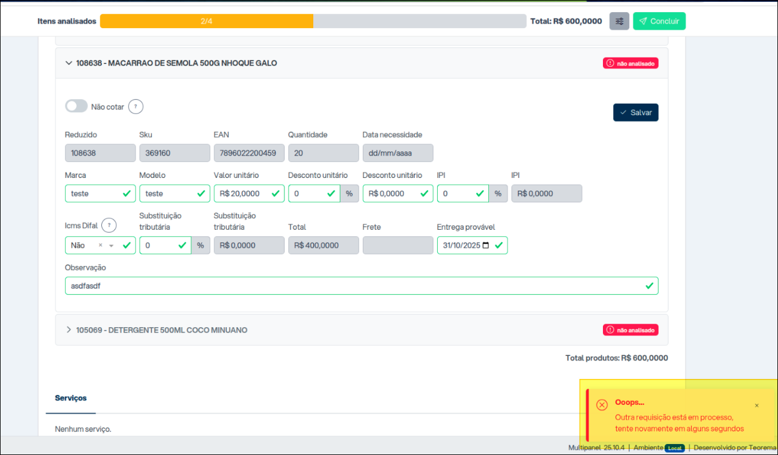778x455 pixels.
Task: Save the item with the Salvar button
Action: [635, 113]
